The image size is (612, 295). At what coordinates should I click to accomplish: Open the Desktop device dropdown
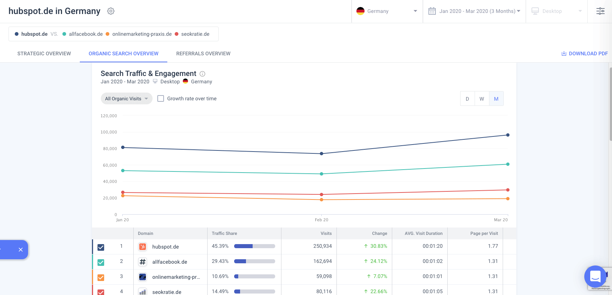[x=557, y=11]
